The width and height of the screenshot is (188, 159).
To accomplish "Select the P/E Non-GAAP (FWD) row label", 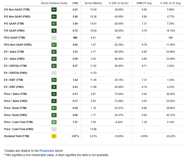I will pyautogui.click(x=17, y=16).
